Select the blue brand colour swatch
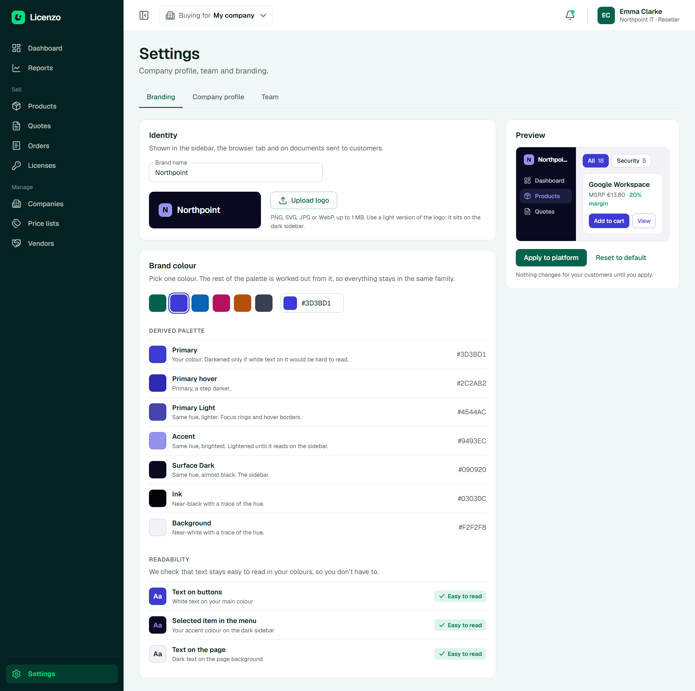Image resolution: width=695 pixels, height=691 pixels. coord(200,303)
